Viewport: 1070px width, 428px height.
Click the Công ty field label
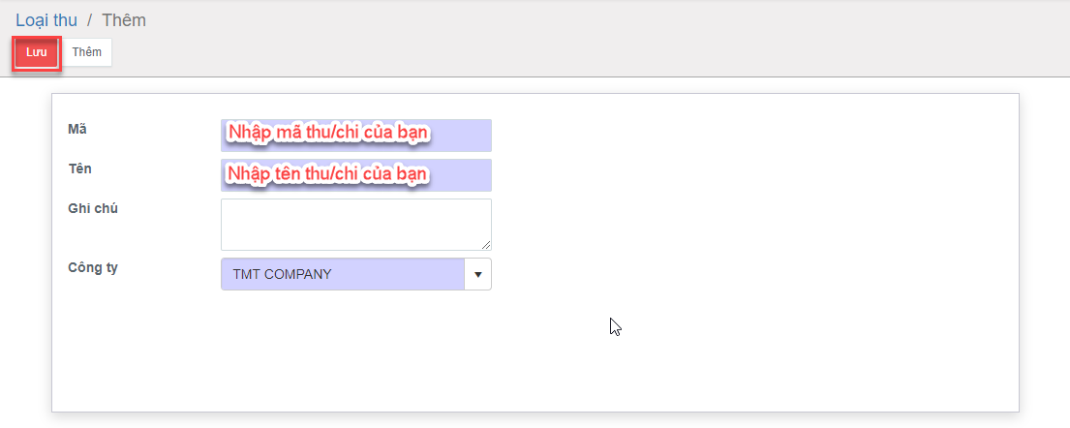coord(93,267)
